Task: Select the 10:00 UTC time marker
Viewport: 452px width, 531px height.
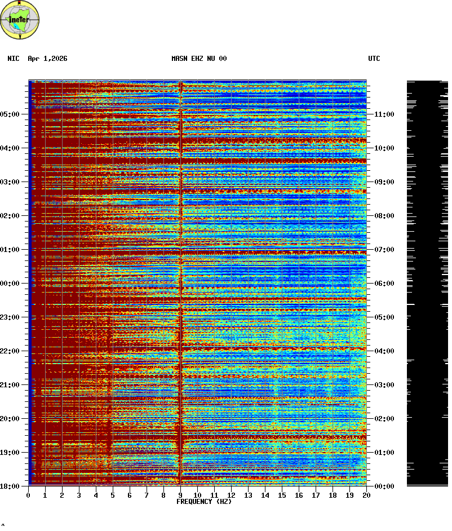Action: (384, 148)
